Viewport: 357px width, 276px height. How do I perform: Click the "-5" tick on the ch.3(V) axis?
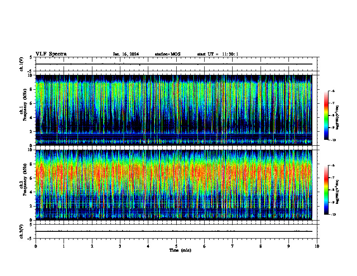pos(30,239)
